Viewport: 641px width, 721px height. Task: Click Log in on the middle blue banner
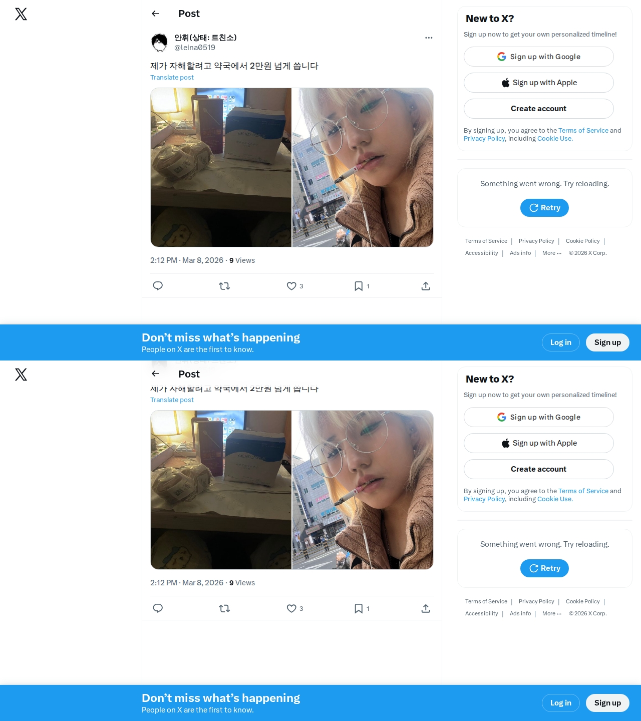(x=561, y=342)
